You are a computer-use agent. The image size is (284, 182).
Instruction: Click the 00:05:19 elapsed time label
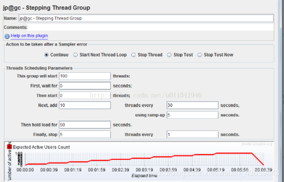216,170
